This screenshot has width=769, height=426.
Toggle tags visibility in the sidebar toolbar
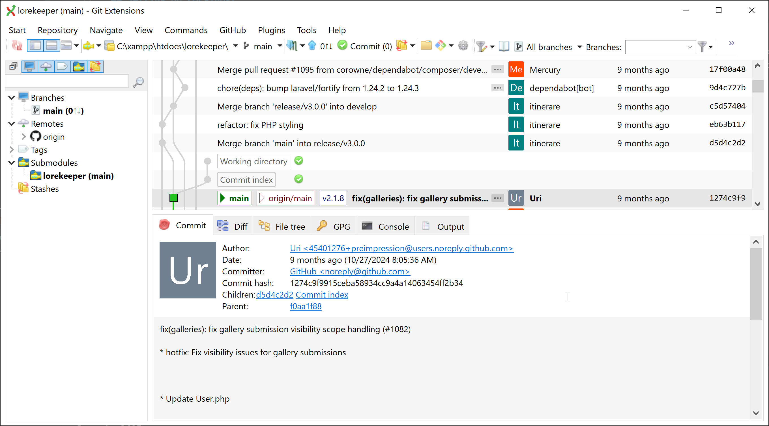pyautogui.click(x=62, y=66)
